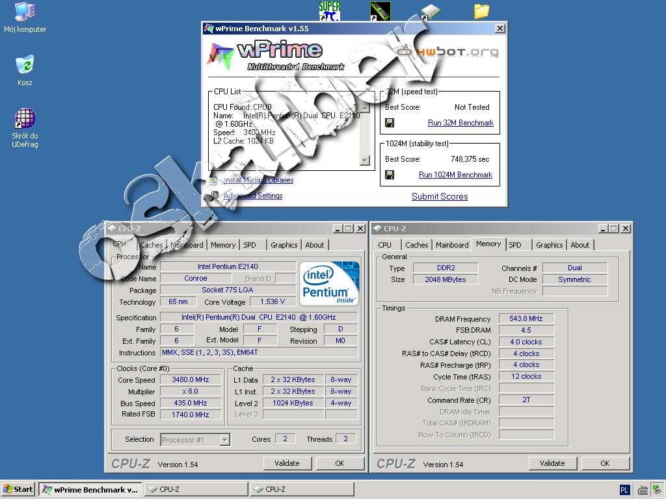666x499 pixels.
Task: Click wPrime Benchmark taskbar button
Action: [x=91, y=490]
